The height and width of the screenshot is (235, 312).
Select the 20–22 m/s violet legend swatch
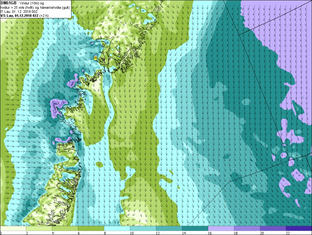273,228
